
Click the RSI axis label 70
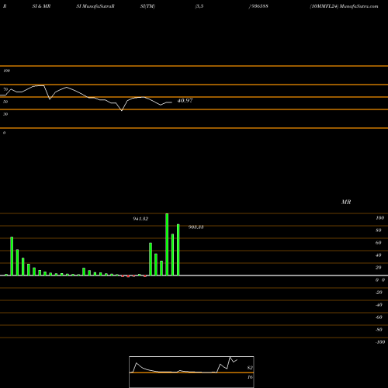tap(5, 89)
